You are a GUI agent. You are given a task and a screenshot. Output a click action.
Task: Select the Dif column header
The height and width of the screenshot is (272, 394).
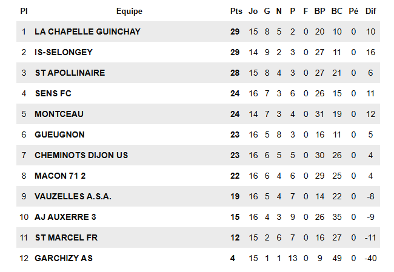coord(371,11)
